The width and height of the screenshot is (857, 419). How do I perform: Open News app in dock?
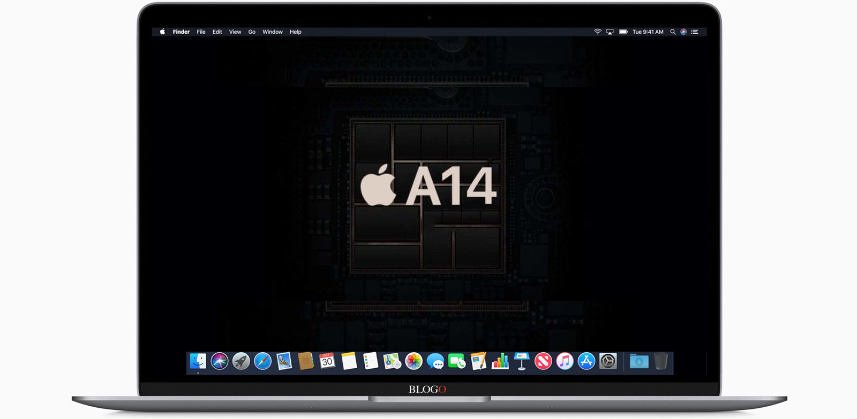pyautogui.click(x=543, y=362)
